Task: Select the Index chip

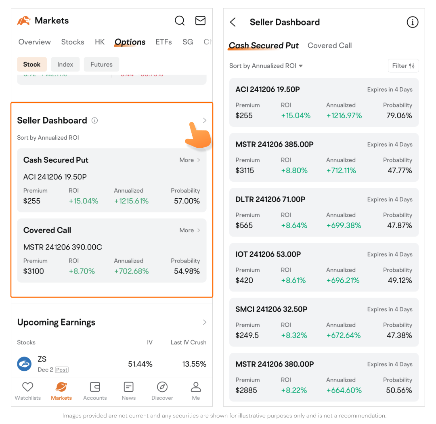Action: pos(65,64)
